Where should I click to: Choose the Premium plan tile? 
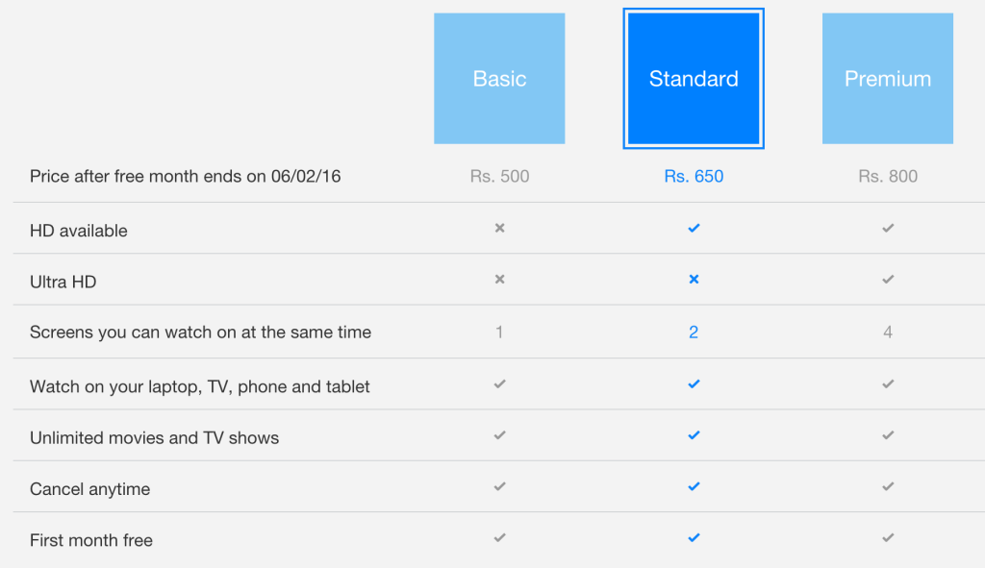coord(888,79)
